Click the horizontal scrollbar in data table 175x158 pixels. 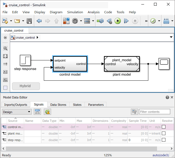pyautogui.click(x=81, y=149)
